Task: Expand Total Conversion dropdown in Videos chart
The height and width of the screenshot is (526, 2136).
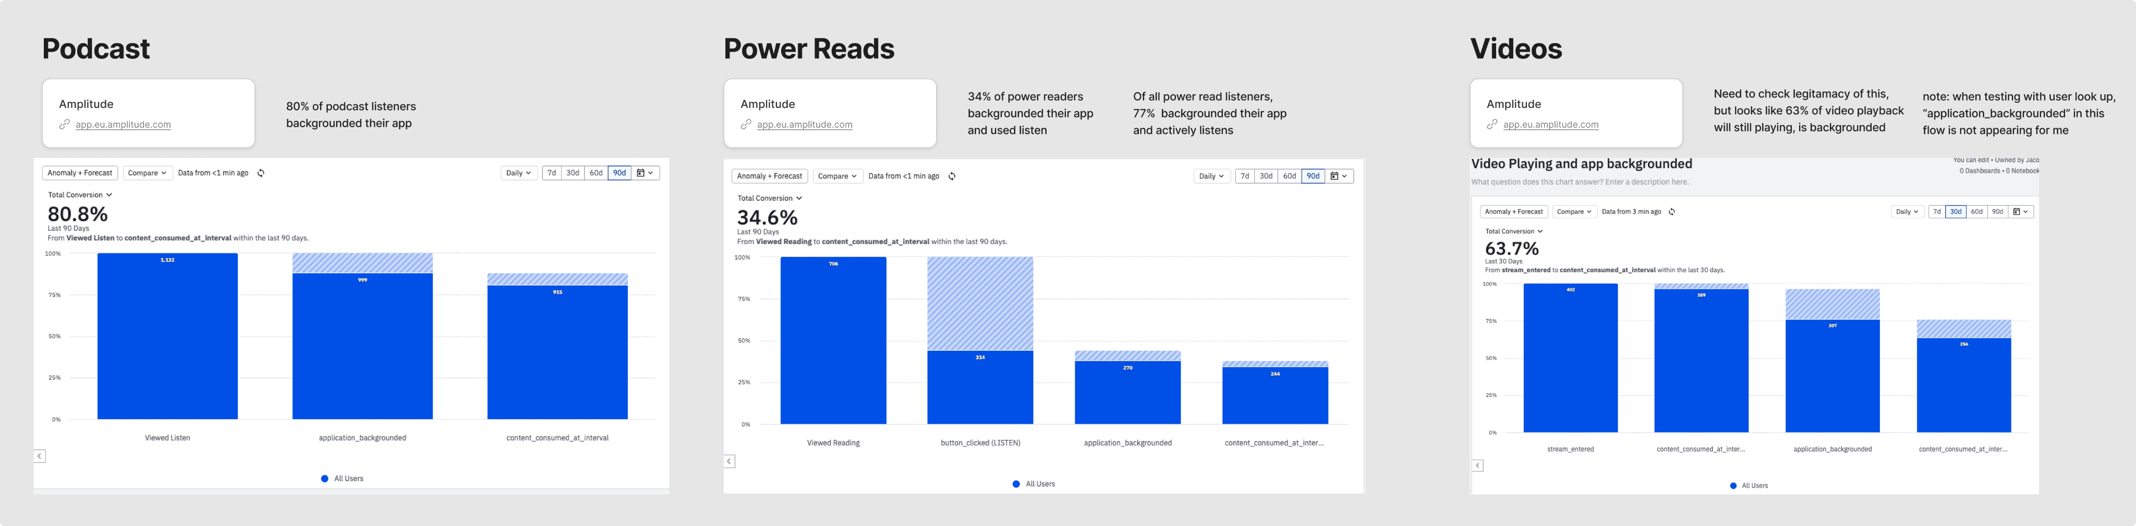Action: click(x=1513, y=232)
